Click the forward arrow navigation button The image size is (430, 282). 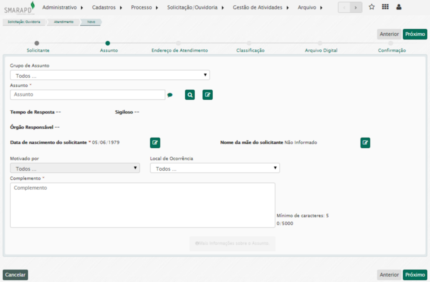[356, 7]
